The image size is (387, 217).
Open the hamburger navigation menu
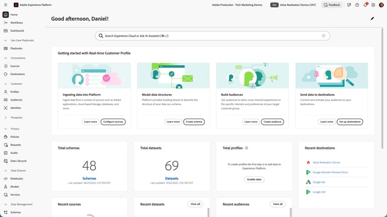(x=6, y=5)
